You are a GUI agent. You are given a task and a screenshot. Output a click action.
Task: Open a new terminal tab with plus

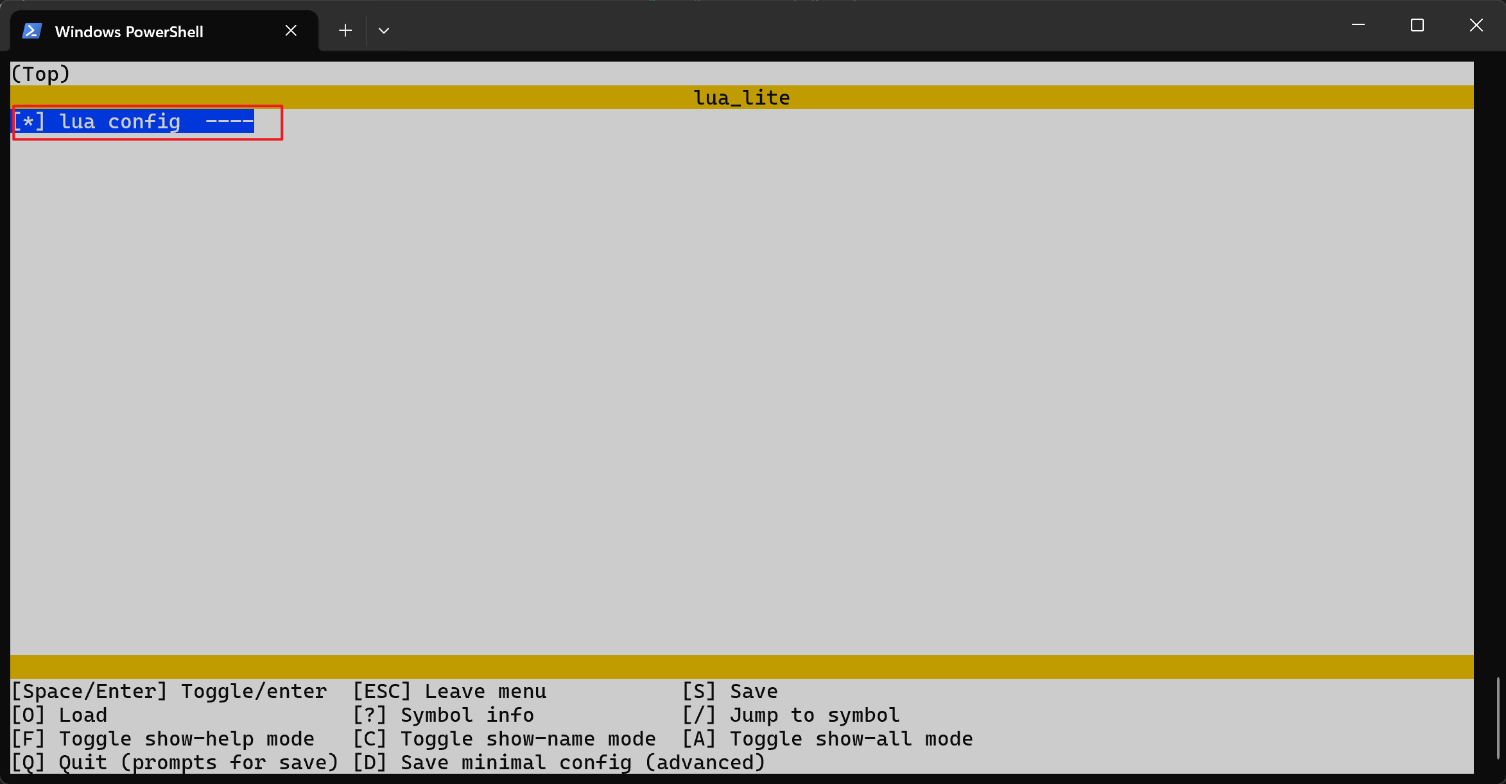pyautogui.click(x=345, y=31)
